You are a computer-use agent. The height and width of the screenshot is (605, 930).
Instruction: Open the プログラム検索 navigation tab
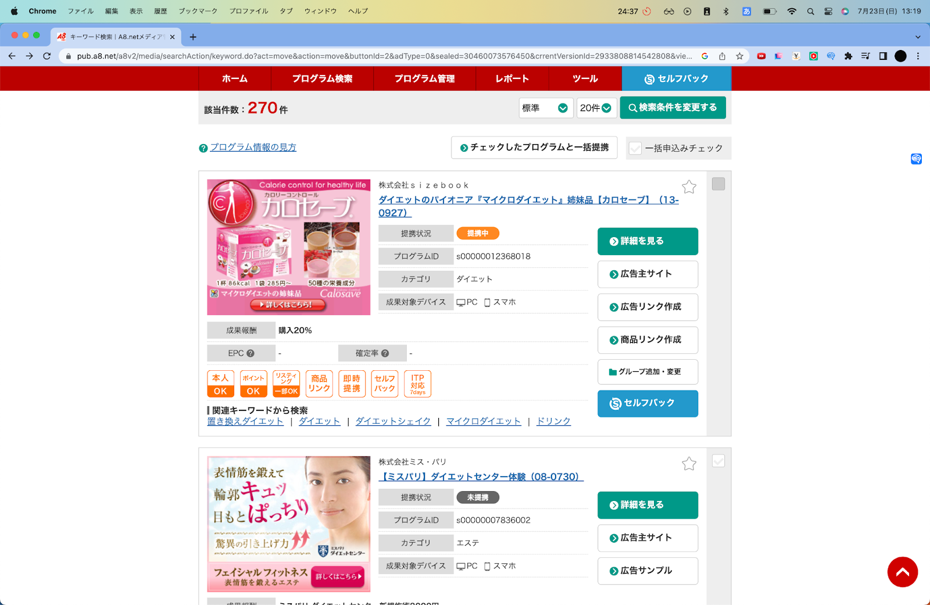click(322, 78)
